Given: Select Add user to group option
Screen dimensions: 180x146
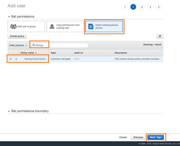Looking at the screenshot, I should [x=26, y=26].
